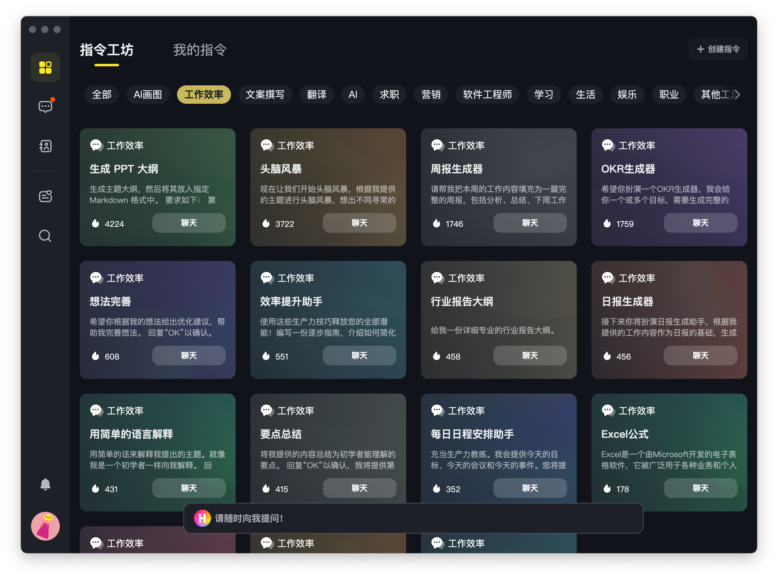Open the grid dashboard icon in sidebar

coord(45,67)
